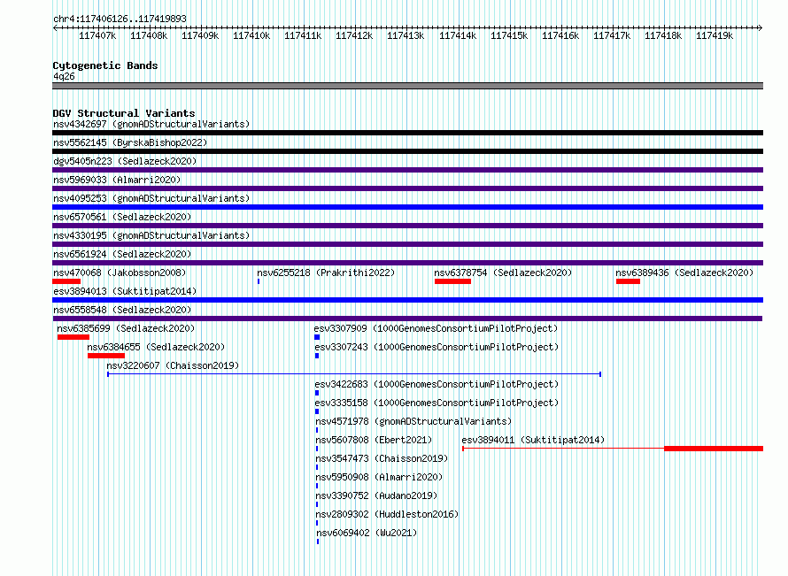This screenshot has height=576, width=788.
Task: Open the nsv5562145 (ByrskaBishop2022) label
Action: [130, 142]
